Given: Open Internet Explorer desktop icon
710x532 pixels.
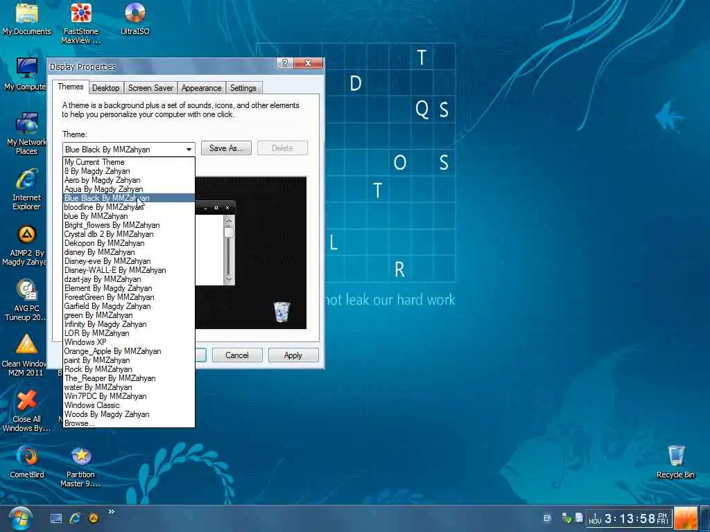Looking at the screenshot, I should (x=26, y=190).
